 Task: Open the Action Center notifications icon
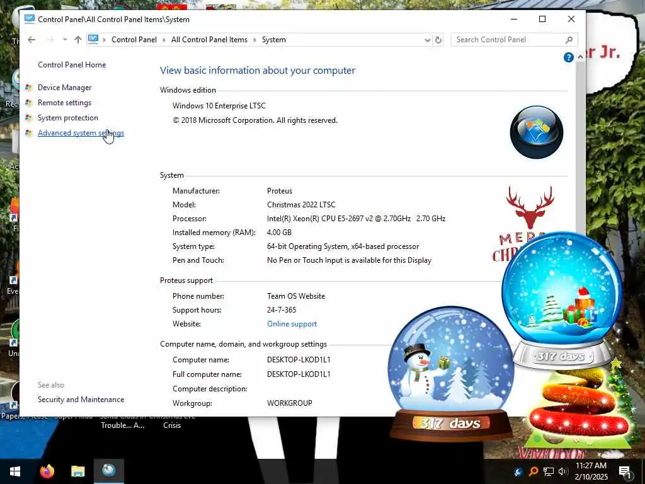[625, 471]
